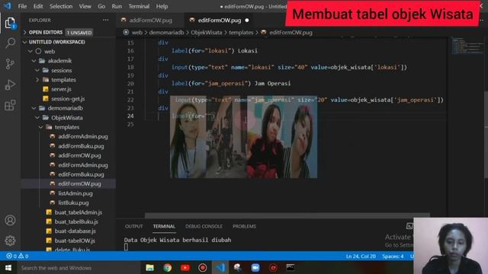
Task: Open the Explorer view in activity bar
Action: [x=10, y=23]
